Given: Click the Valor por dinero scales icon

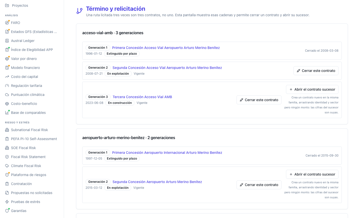Looking at the screenshot, I should (7, 59).
